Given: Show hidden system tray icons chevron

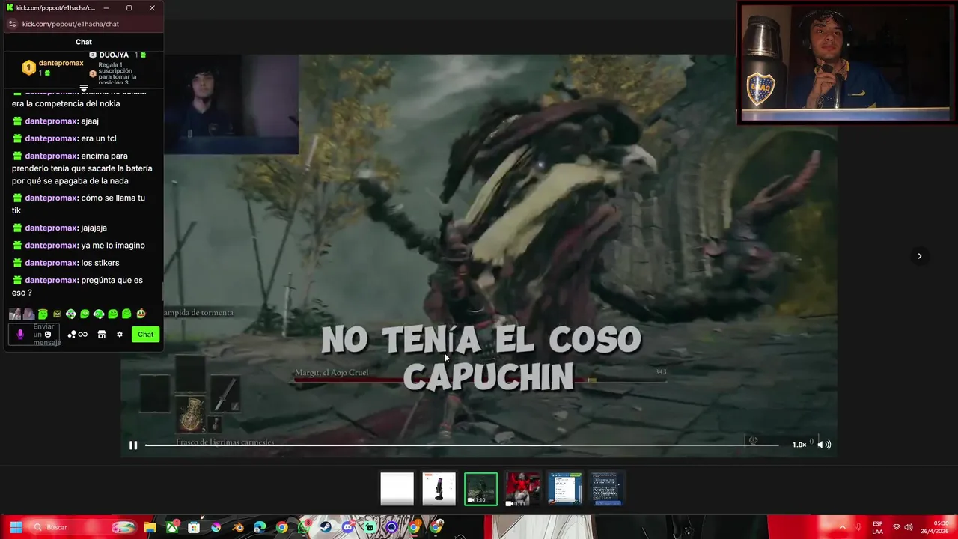Looking at the screenshot, I should pyautogui.click(x=843, y=527).
